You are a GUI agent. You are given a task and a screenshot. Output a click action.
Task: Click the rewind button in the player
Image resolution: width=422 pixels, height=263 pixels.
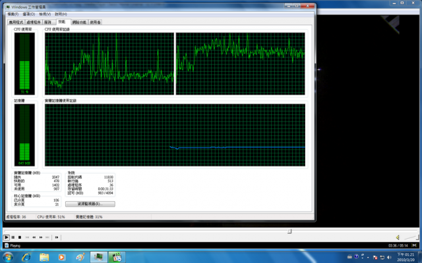click(34, 237)
